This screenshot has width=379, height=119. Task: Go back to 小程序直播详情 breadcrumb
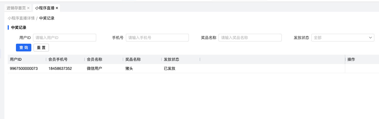21,18
